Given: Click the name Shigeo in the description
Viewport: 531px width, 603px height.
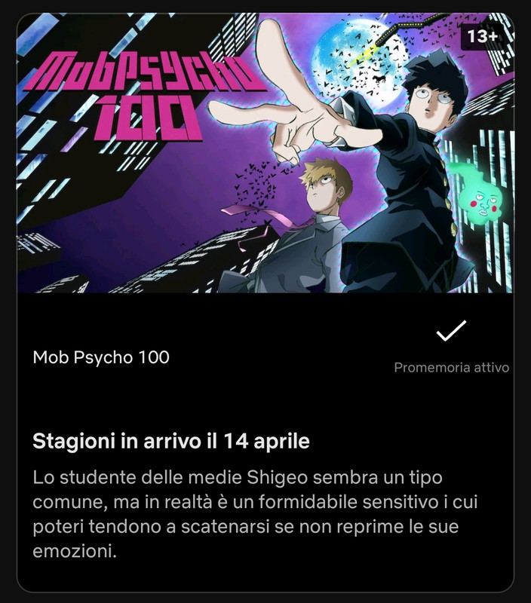Looking at the screenshot, I should [277, 478].
